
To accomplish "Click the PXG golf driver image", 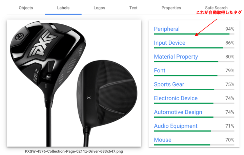I will tap(74, 83).
